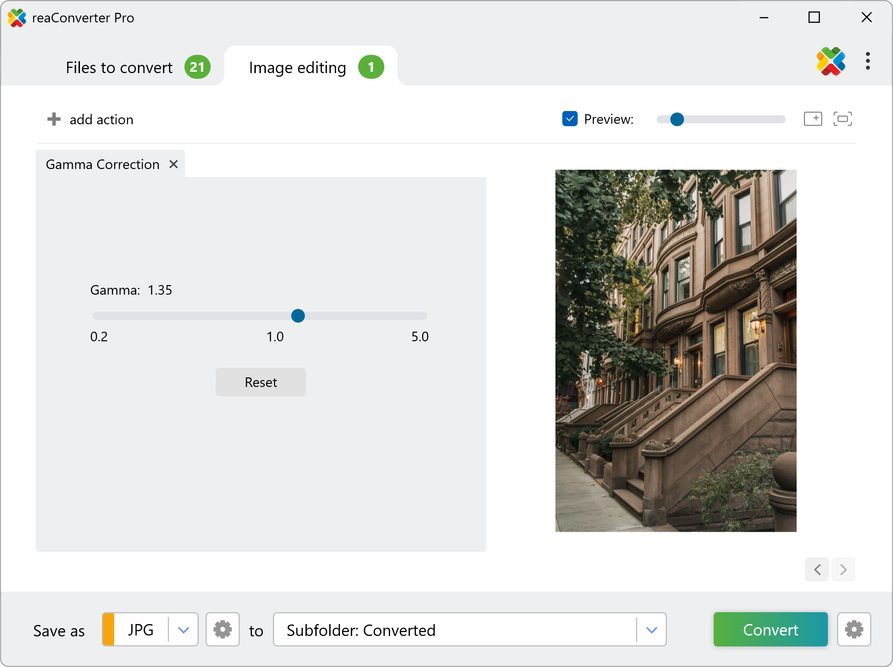Open the JPG format settings gear
The height and width of the screenshot is (667, 893).
[222, 630]
